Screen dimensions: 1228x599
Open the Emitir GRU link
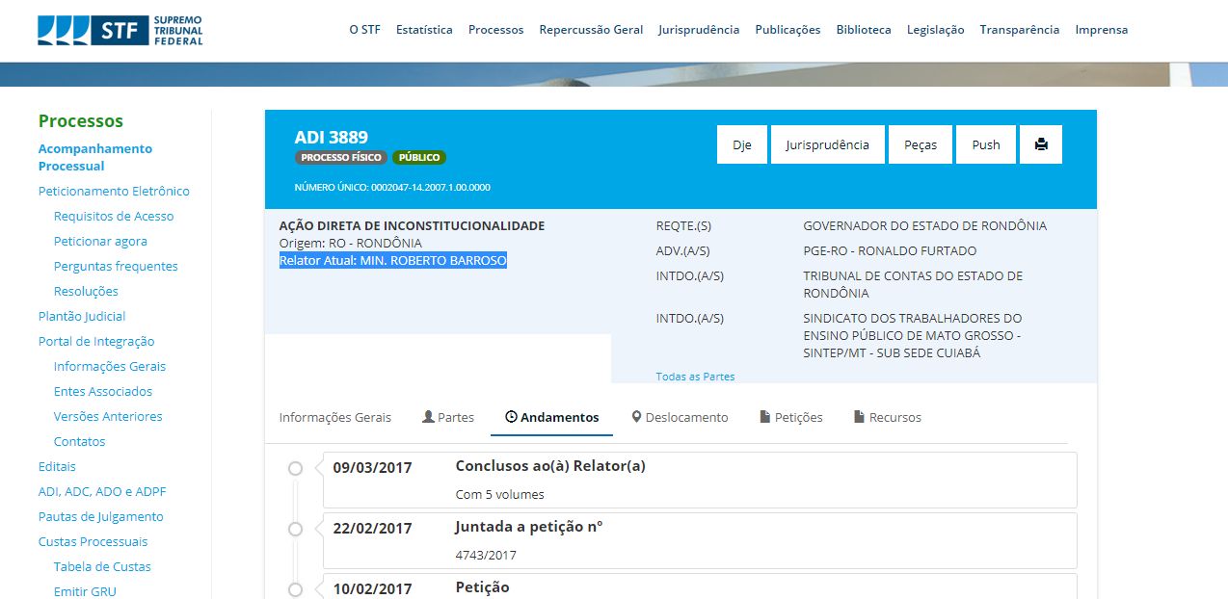pos(85,591)
